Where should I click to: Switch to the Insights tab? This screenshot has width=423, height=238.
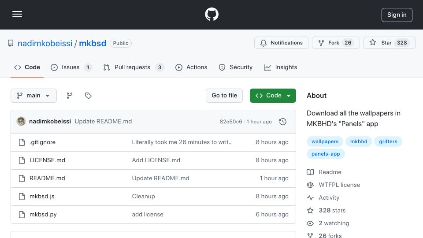(281, 67)
